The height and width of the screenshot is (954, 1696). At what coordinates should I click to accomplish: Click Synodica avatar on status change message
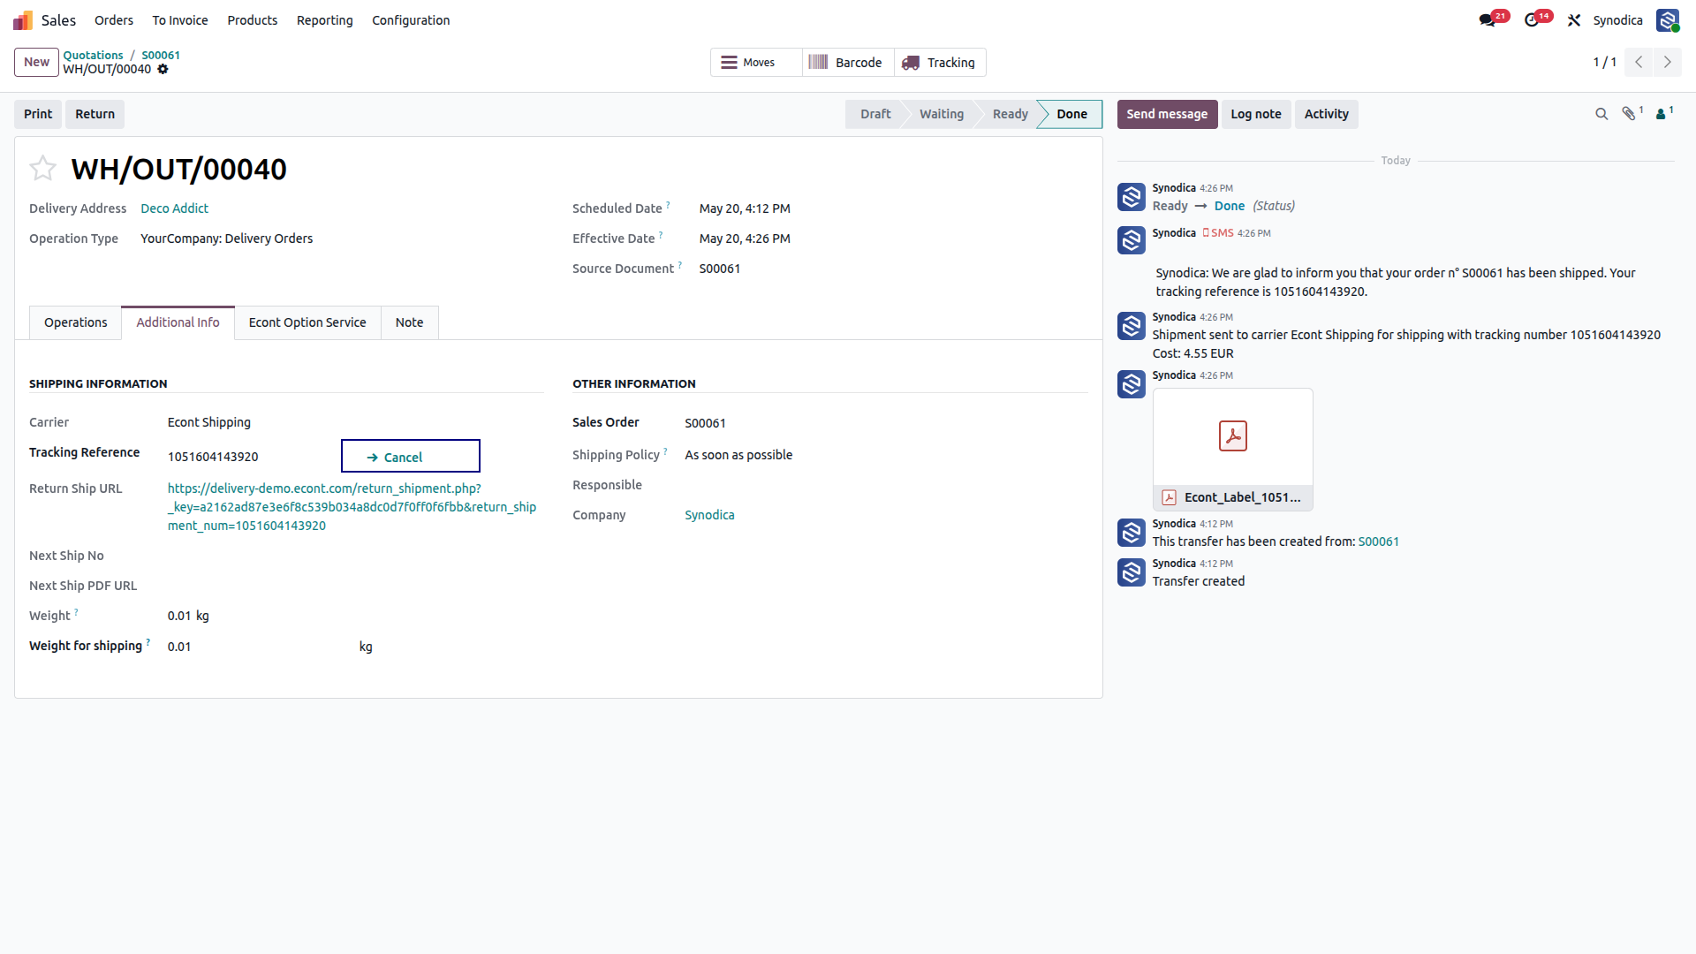[1132, 197]
